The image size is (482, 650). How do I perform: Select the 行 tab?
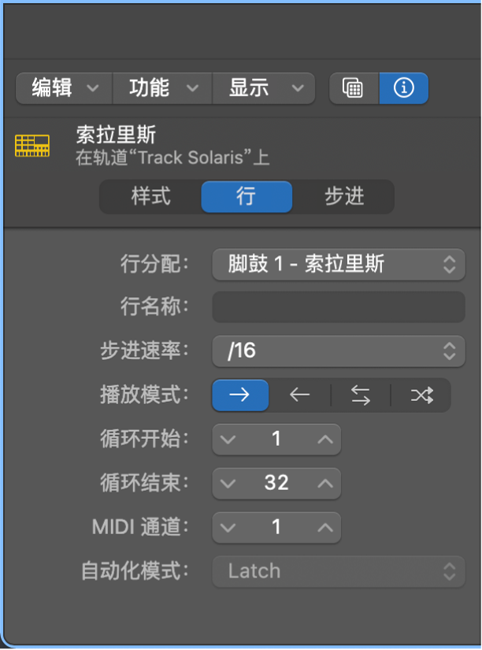pos(247,196)
